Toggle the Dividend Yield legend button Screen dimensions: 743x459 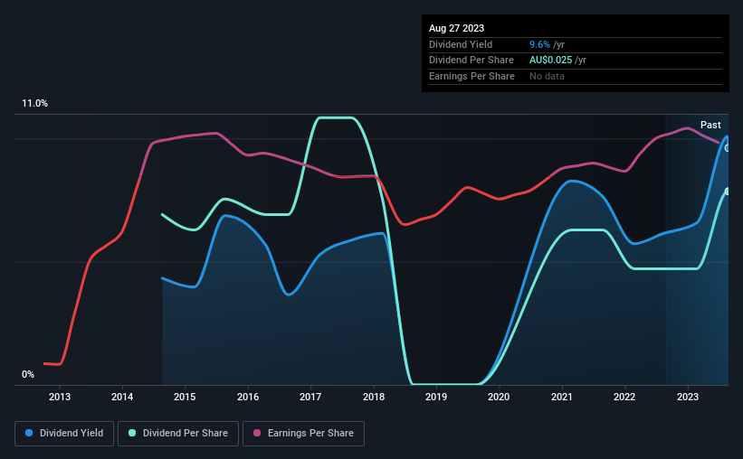(x=64, y=434)
